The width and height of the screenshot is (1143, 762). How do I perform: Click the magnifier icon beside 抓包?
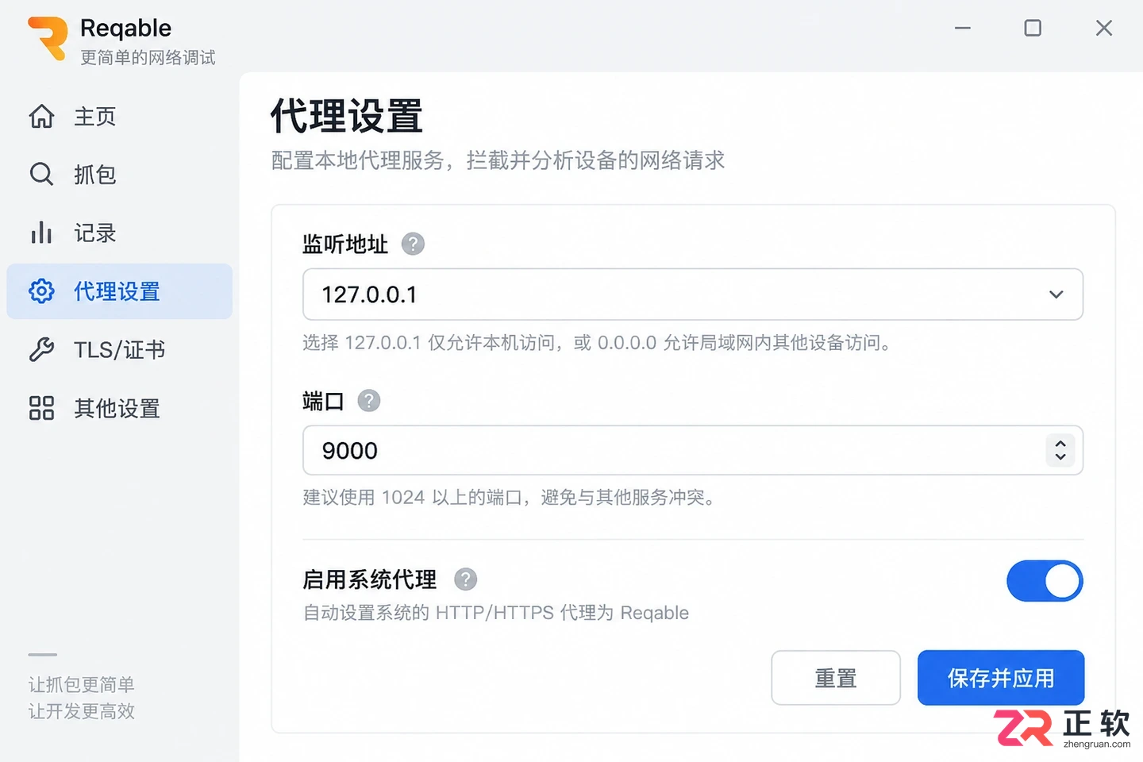click(41, 174)
